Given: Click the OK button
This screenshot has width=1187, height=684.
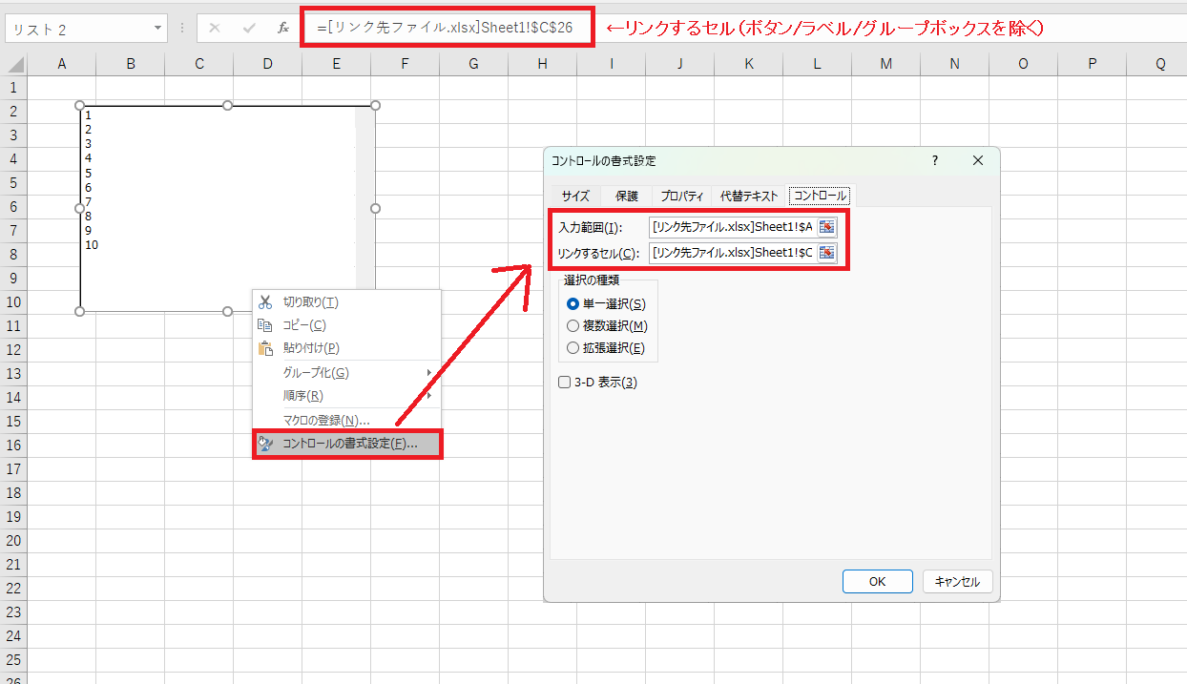Looking at the screenshot, I should click(877, 581).
